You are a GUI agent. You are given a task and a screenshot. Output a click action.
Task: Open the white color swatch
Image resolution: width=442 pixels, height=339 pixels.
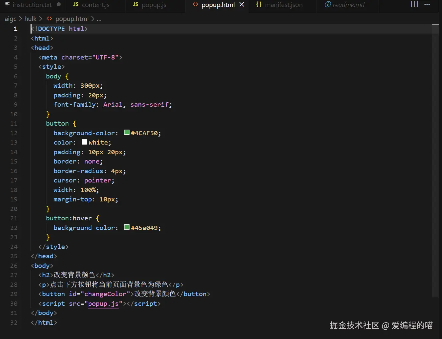coord(84,142)
